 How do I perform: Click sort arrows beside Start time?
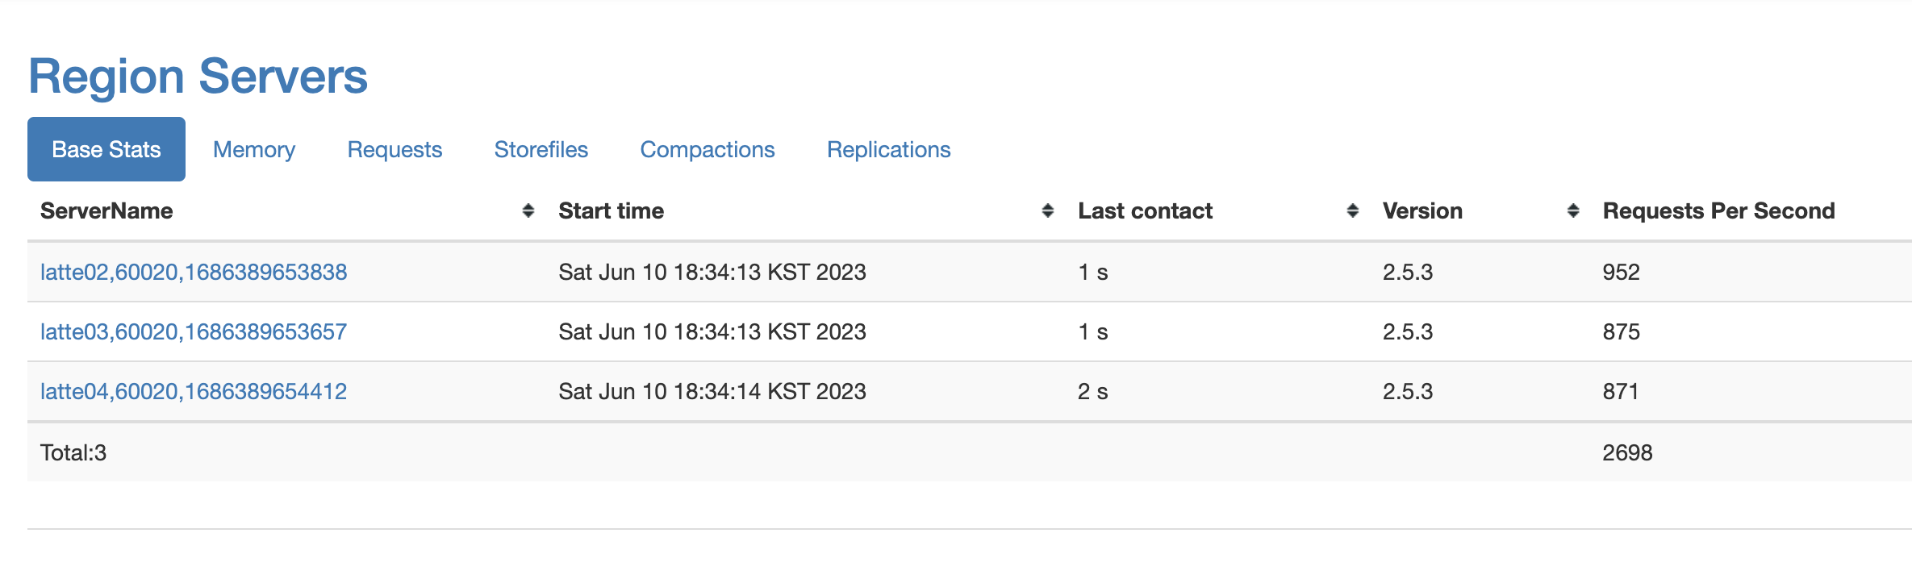click(1047, 210)
